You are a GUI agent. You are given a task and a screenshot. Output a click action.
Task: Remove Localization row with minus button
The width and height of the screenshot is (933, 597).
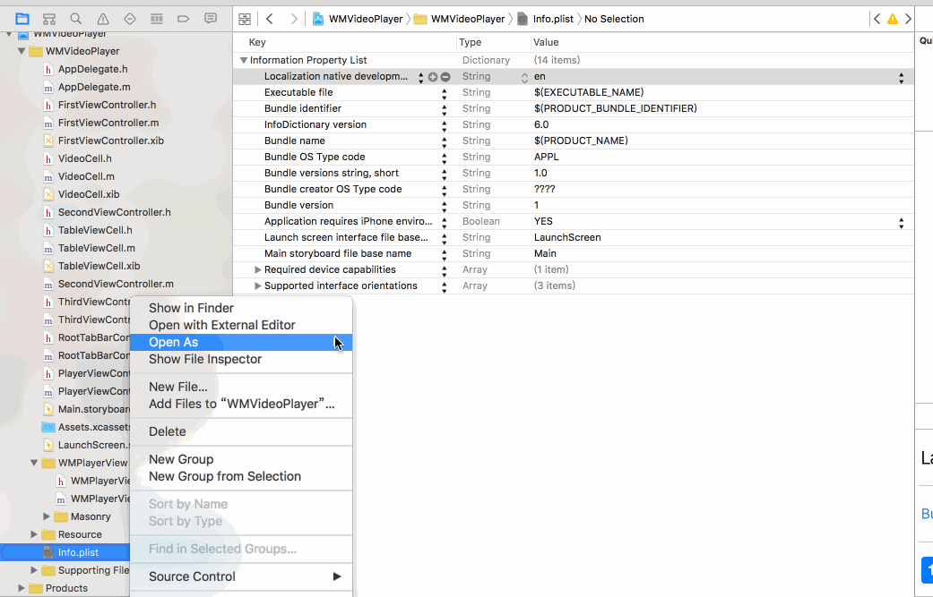(445, 77)
